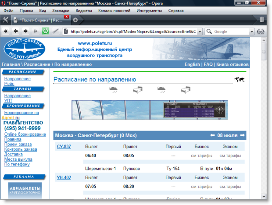The width and height of the screenshot is (272, 205).
Task: Click Эконом см.тарифы for flight СУ-837
Action: [230, 156]
